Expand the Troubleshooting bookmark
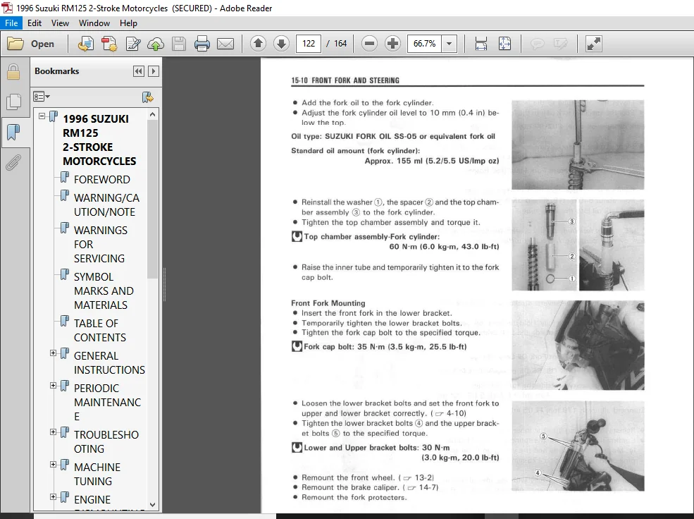This screenshot has height=519, width=694. tap(53, 432)
